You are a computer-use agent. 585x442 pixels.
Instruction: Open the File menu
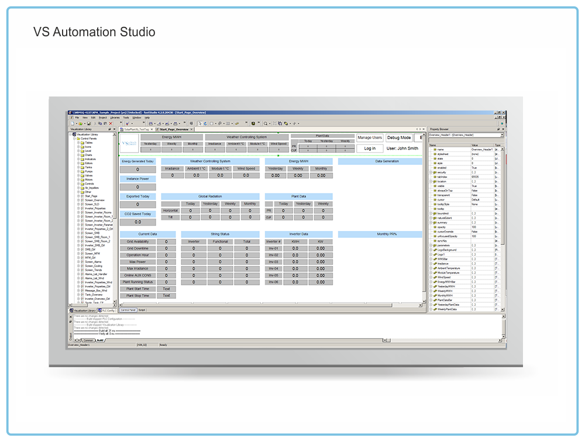point(77,118)
